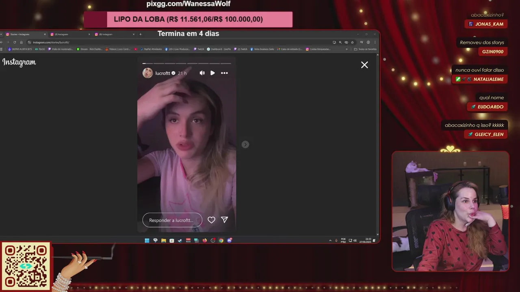Open lucroftt profile avatar in story header
The image size is (520, 292).
tap(147, 73)
